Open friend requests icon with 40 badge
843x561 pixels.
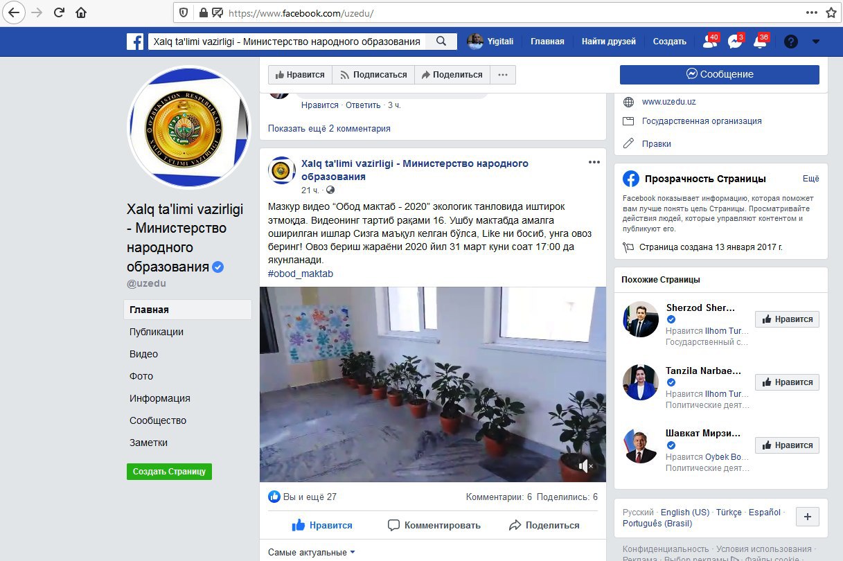click(710, 42)
